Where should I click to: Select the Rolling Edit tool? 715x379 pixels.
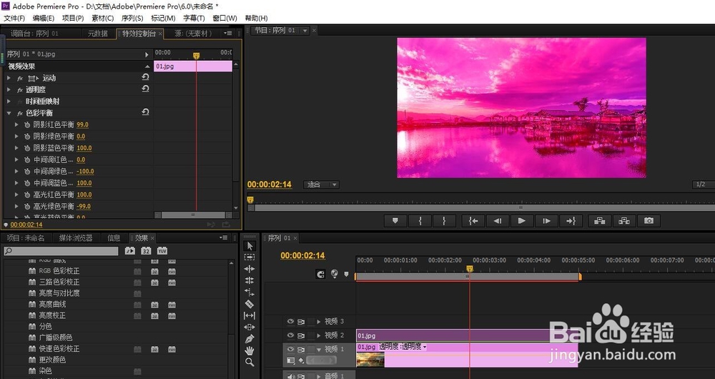click(x=250, y=280)
